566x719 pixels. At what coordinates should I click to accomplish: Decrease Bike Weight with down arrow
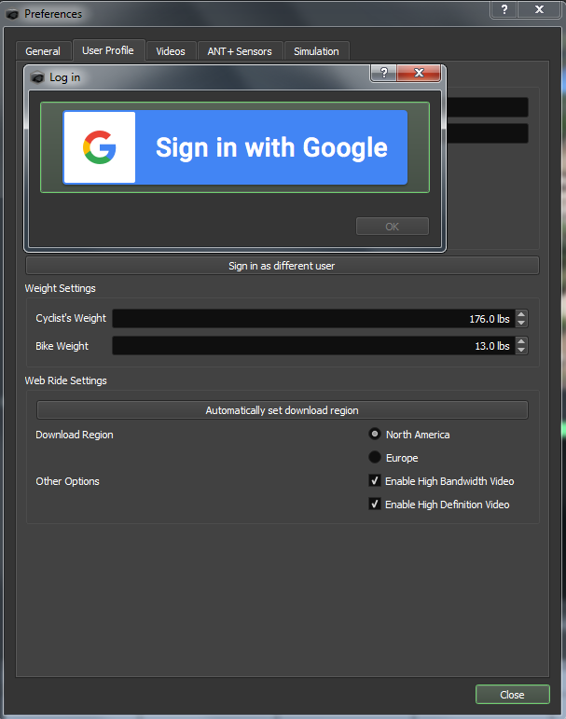pyautogui.click(x=521, y=350)
